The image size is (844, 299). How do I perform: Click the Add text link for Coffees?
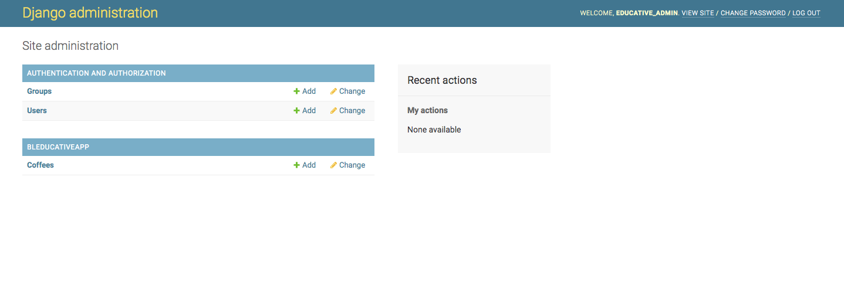coord(309,165)
